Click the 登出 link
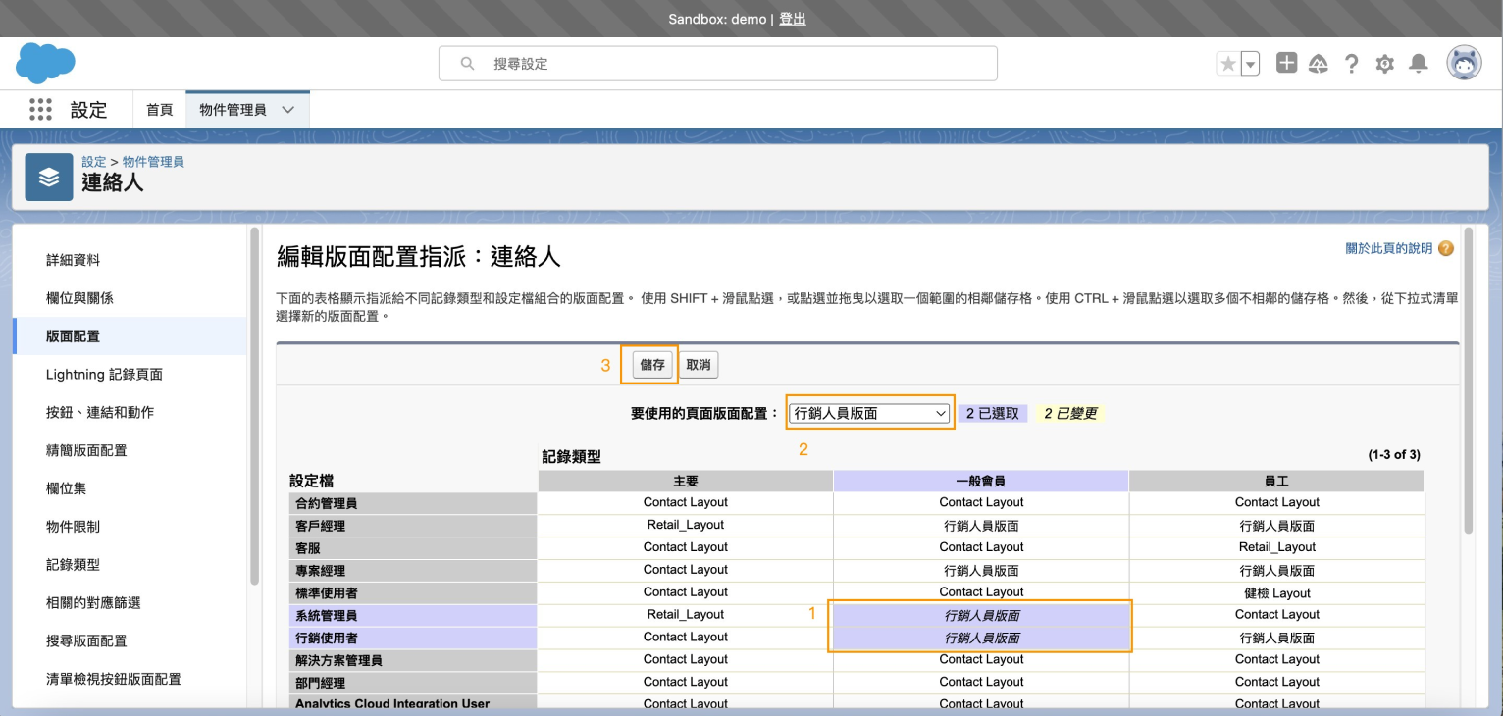The image size is (1503, 716). click(792, 19)
